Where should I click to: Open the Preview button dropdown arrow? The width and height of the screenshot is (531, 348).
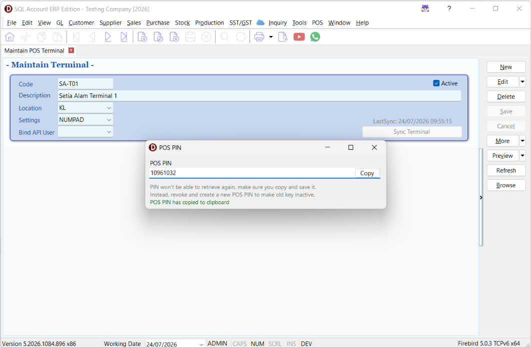coord(522,156)
